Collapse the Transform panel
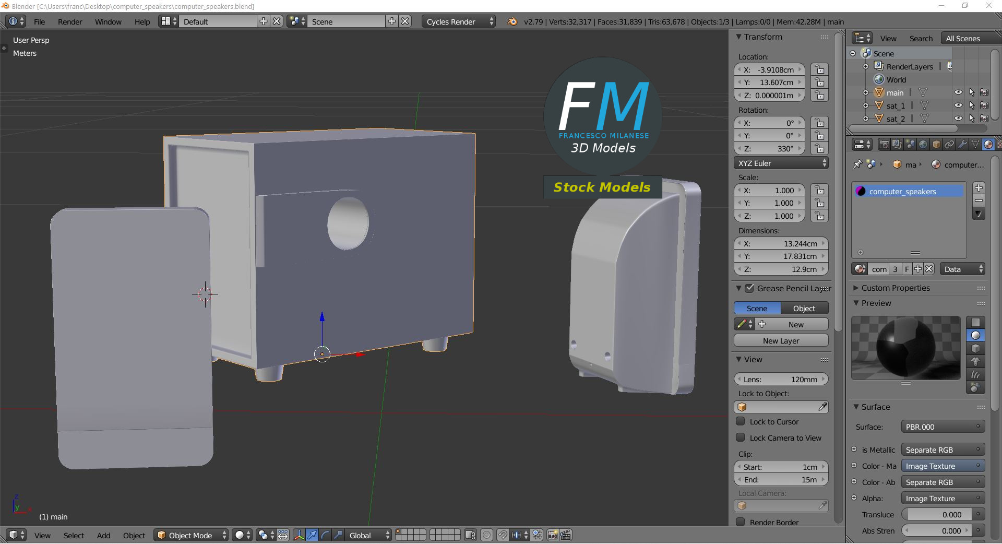The width and height of the screenshot is (1002, 544). click(739, 37)
